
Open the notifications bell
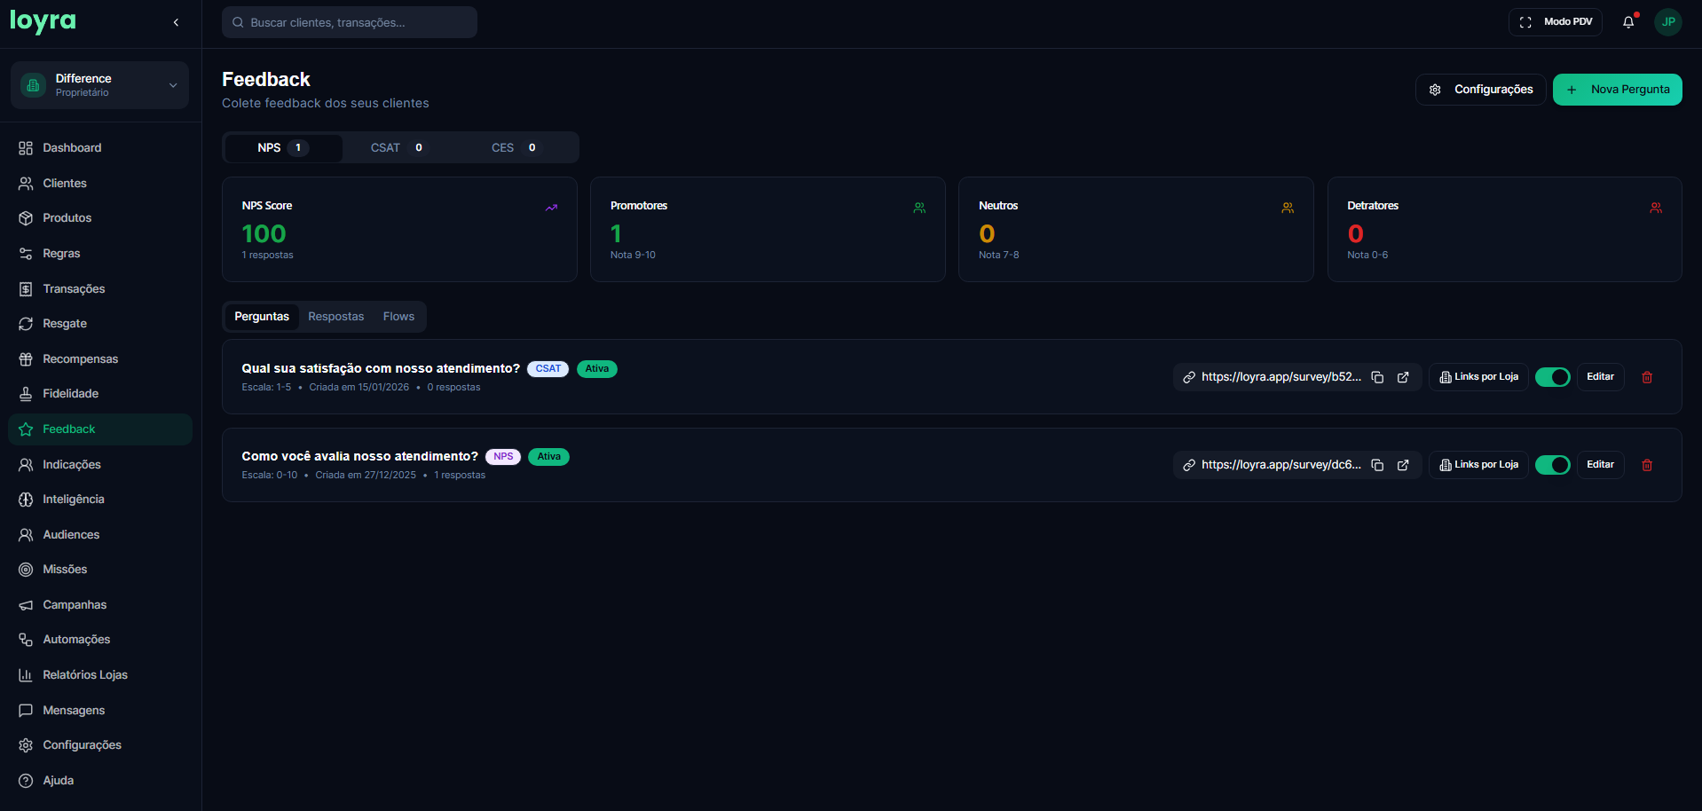pos(1628,22)
